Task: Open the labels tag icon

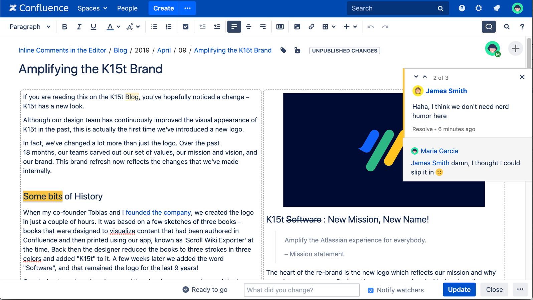Action: click(x=283, y=50)
